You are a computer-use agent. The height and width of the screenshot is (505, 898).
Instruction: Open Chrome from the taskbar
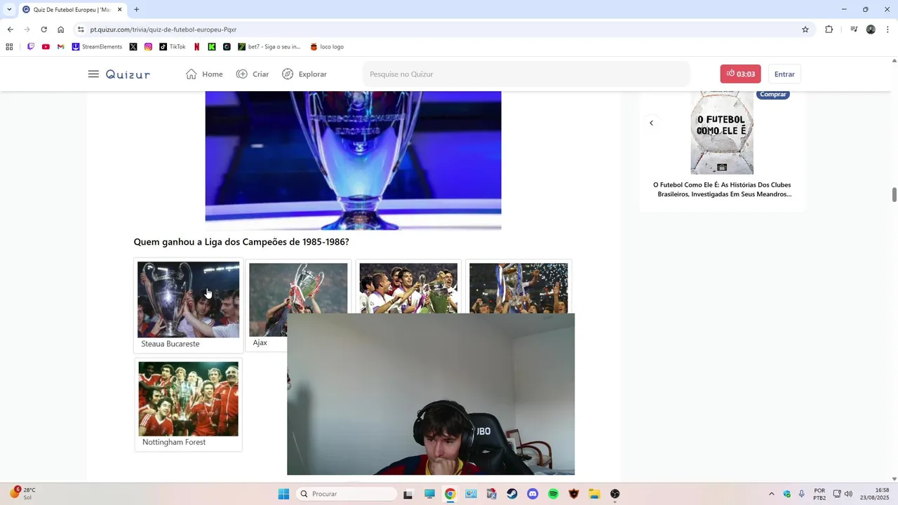(450, 494)
